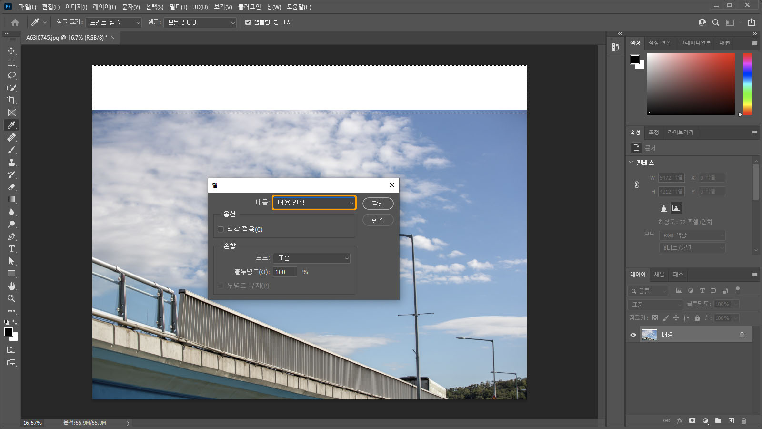Click the canvas width W field
Screen dimensions: 762x429
click(672, 178)
